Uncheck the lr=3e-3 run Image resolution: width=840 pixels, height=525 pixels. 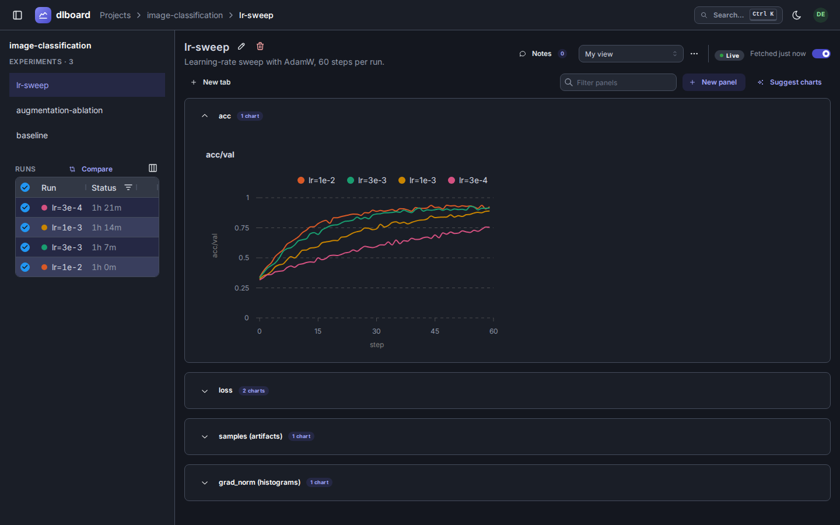coord(25,247)
